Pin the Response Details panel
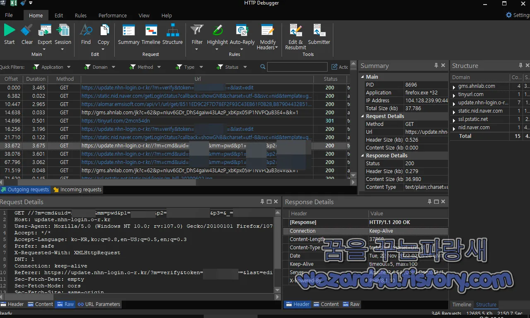 [x=430, y=202]
